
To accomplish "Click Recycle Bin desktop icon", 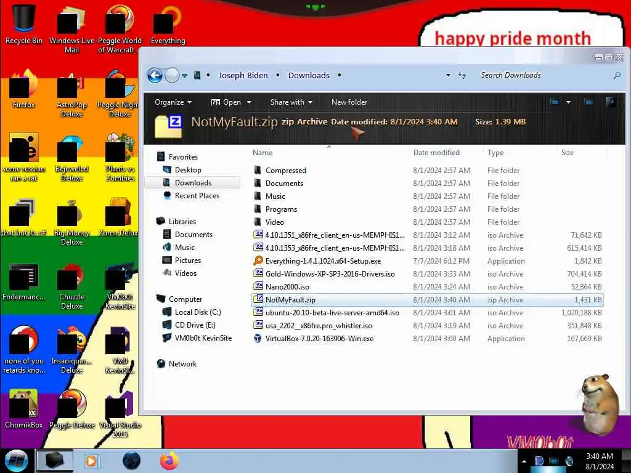I will click(x=24, y=23).
